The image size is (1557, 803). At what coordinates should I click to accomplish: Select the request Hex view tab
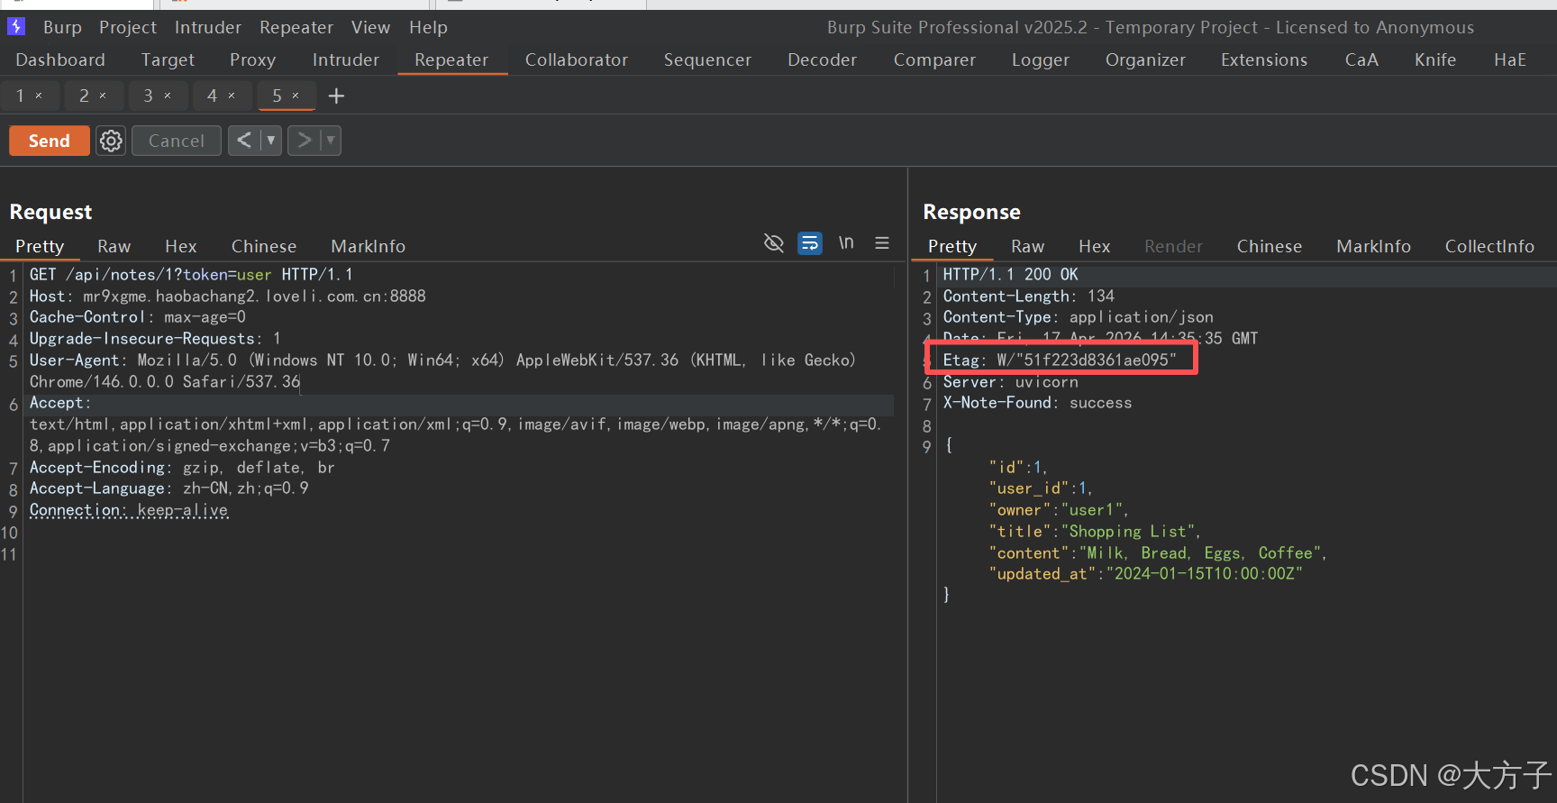coord(181,246)
